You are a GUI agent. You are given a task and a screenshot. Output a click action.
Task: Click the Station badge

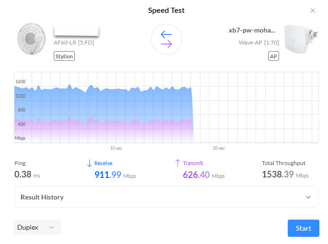click(x=64, y=56)
